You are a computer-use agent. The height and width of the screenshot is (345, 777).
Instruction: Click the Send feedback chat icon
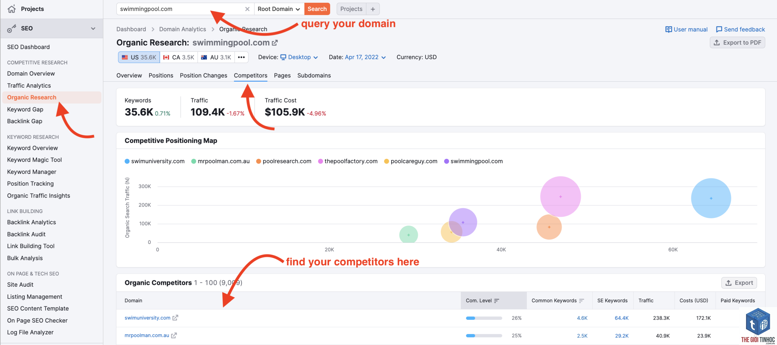click(x=719, y=29)
